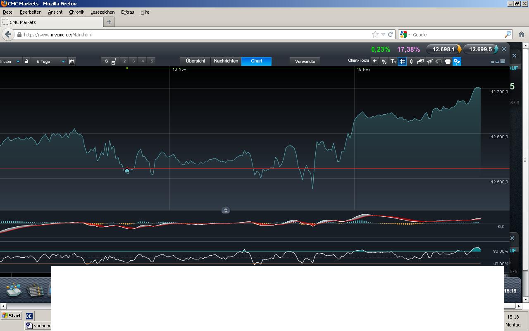Select chart layout slot 5
The image size is (529, 331).
[152, 61]
